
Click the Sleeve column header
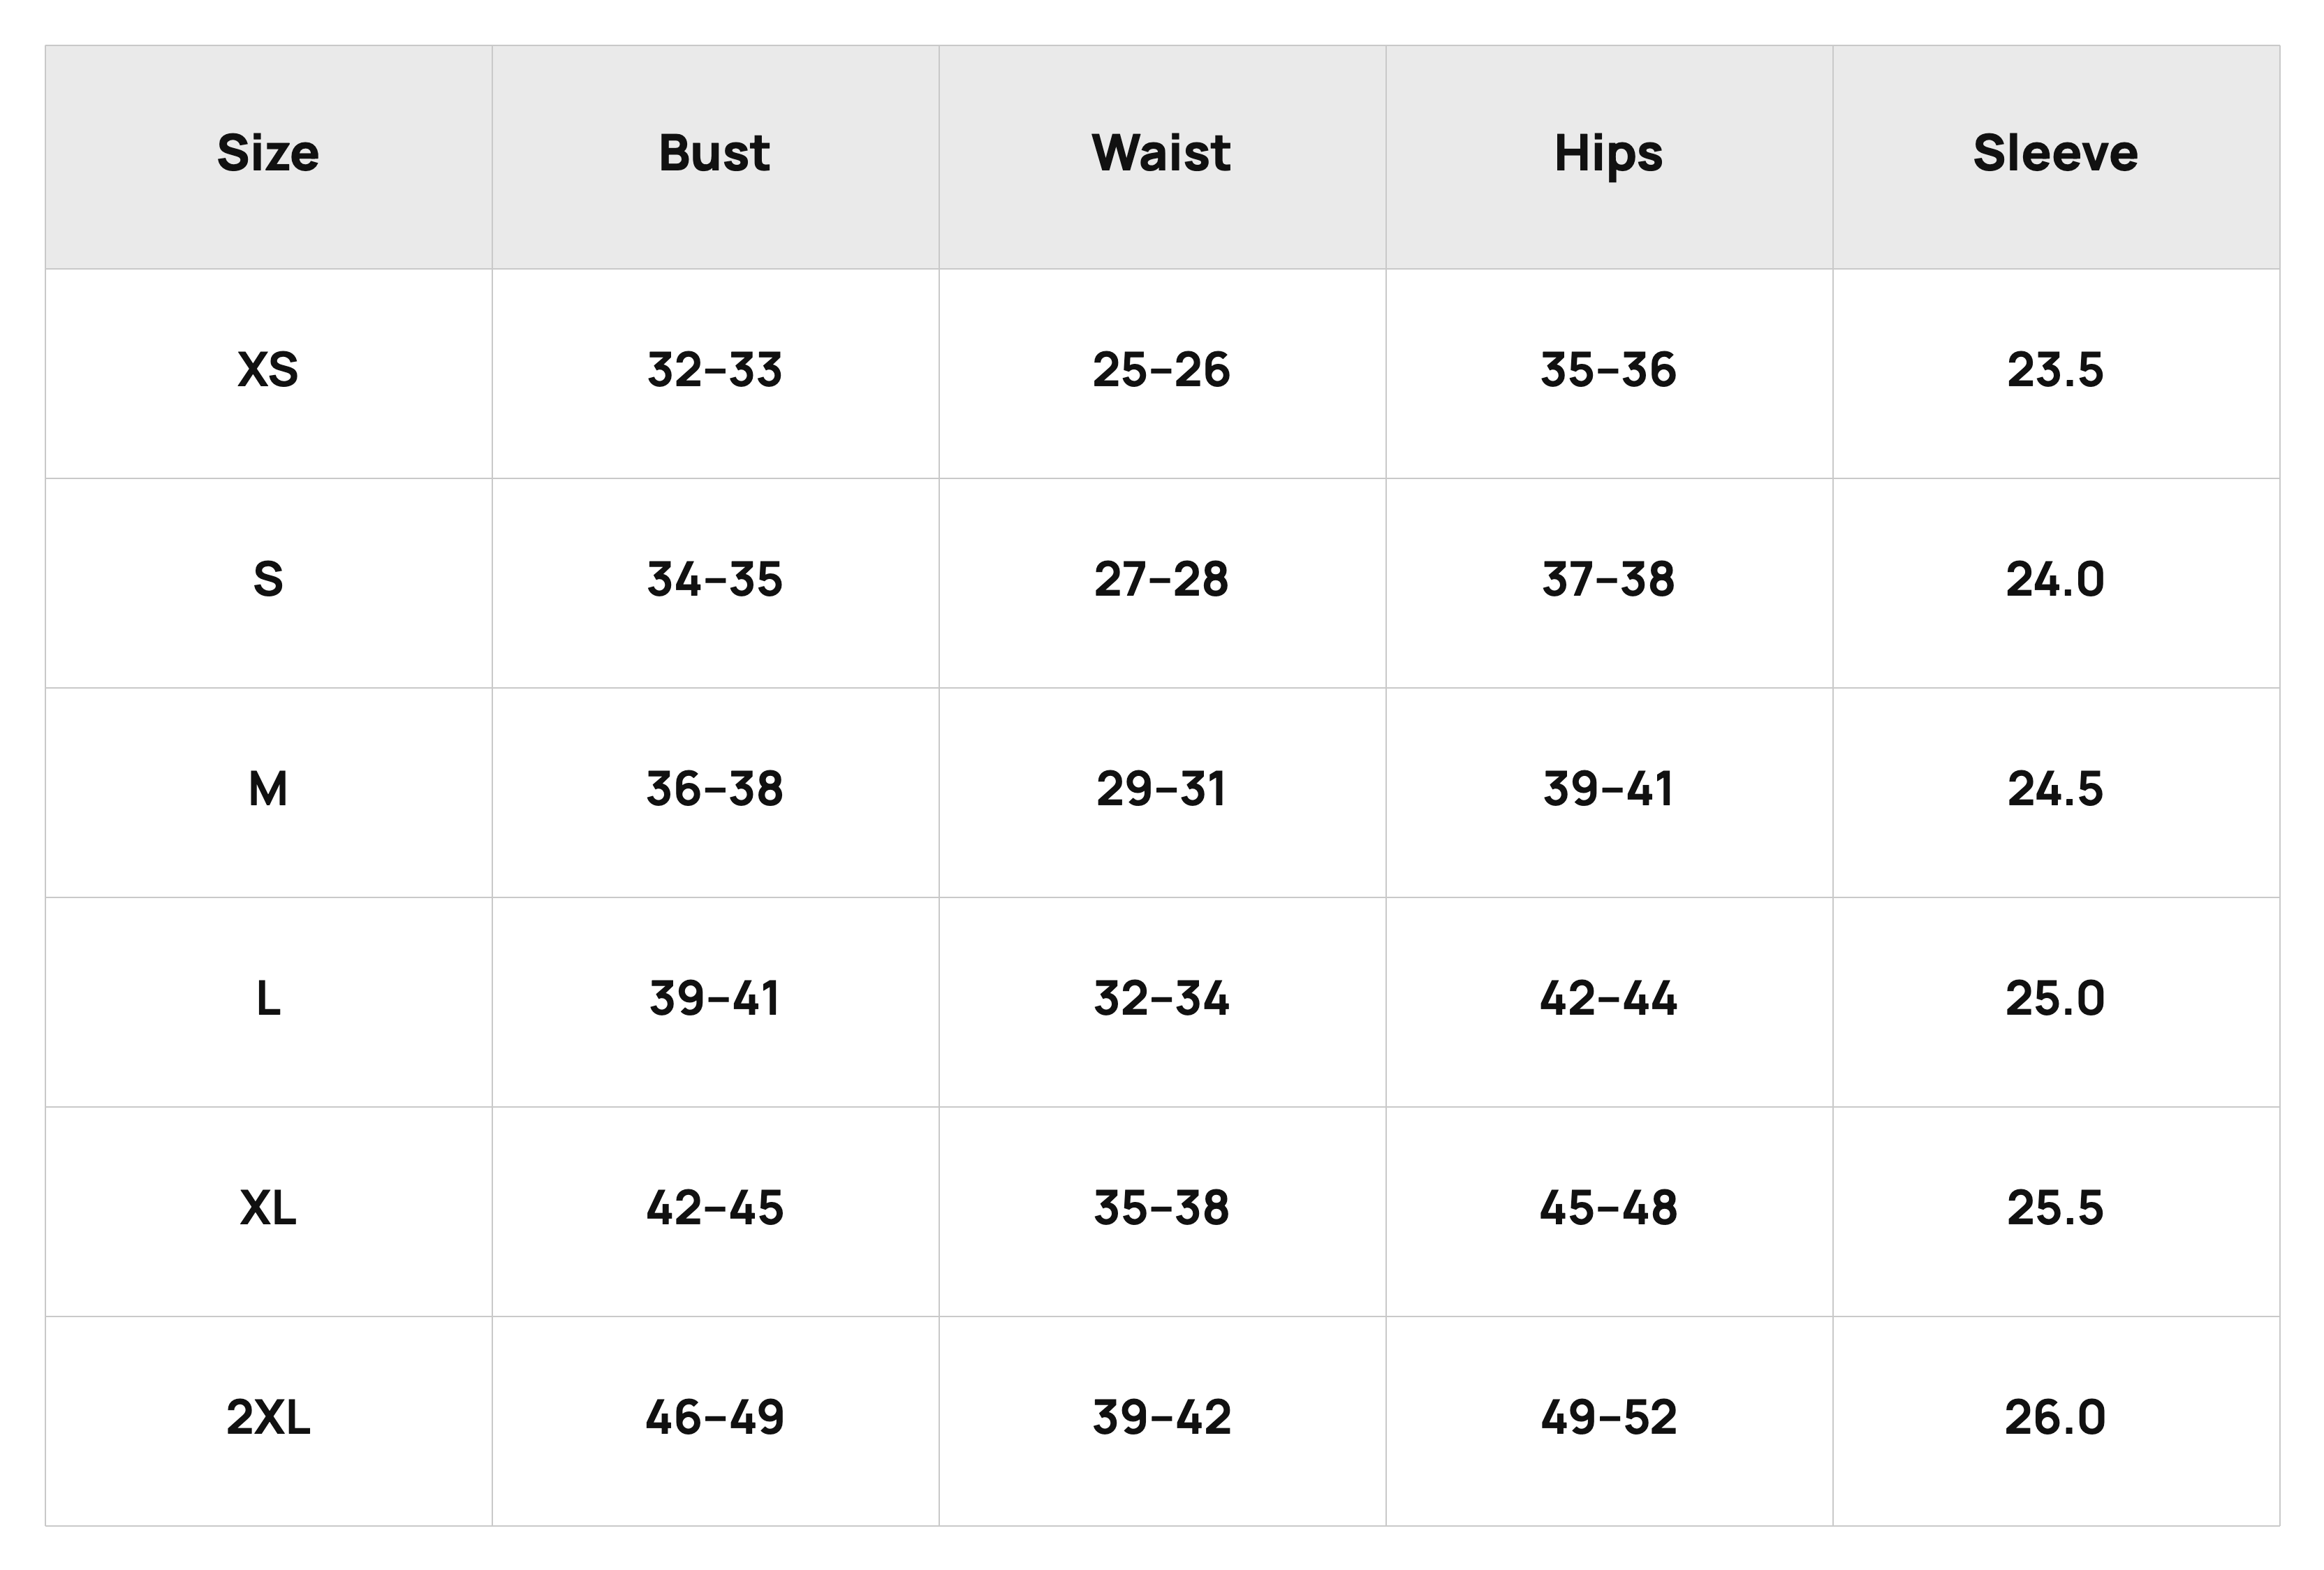(2055, 154)
